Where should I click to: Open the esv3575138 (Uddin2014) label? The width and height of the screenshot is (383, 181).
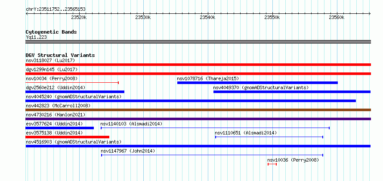pos(54,133)
